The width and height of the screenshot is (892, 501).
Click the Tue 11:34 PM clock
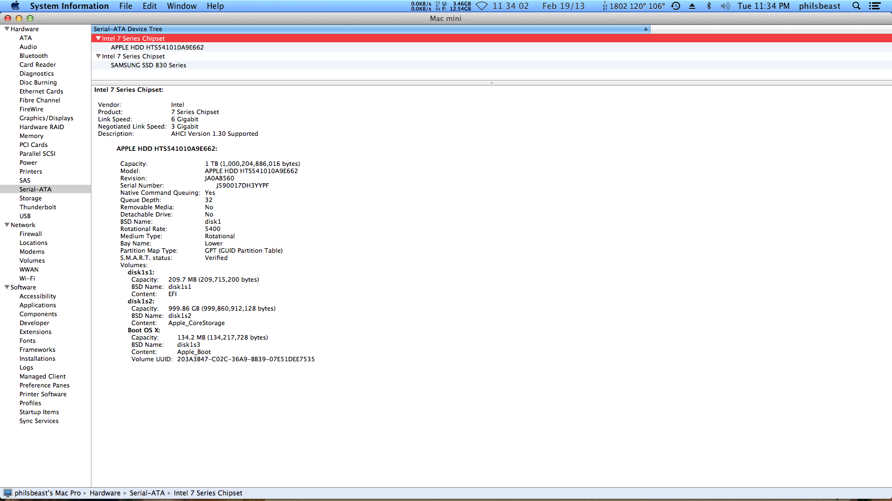pyautogui.click(x=763, y=6)
